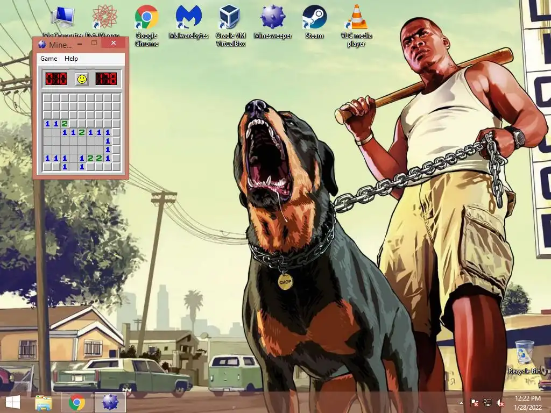The height and width of the screenshot is (413, 551).
Task: Reveal the bottom-right corner covered square
Action: tap(116, 167)
